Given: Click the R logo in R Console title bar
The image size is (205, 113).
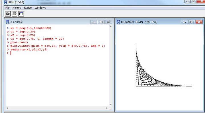Looking at the screenshot, I should [8, 22].
